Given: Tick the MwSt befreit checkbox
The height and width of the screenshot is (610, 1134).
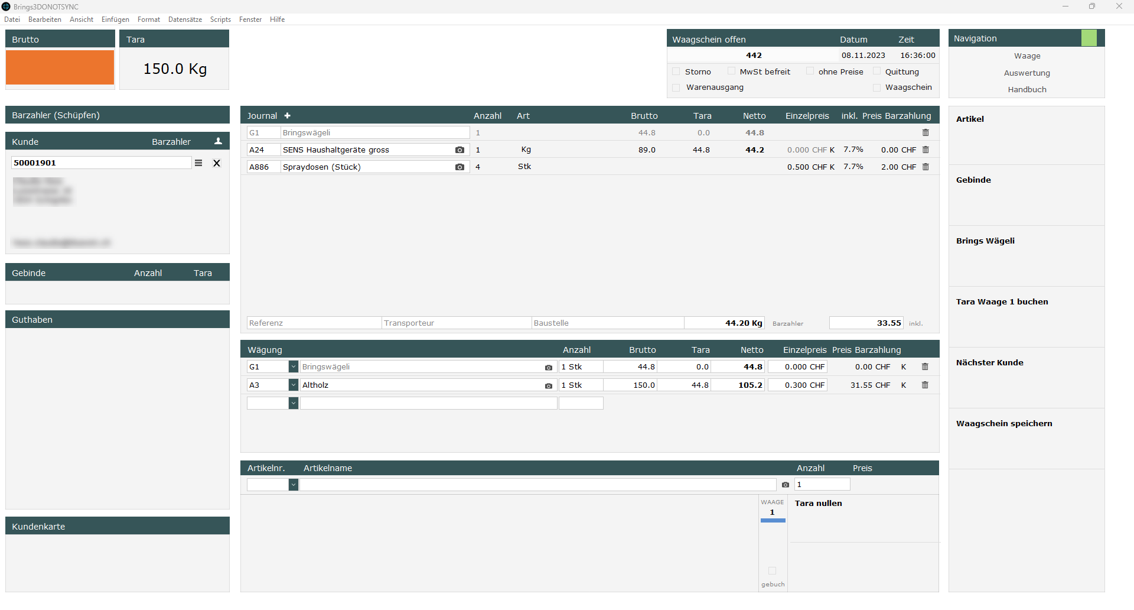Looking at the screenshot, I should tap(731, 72).
